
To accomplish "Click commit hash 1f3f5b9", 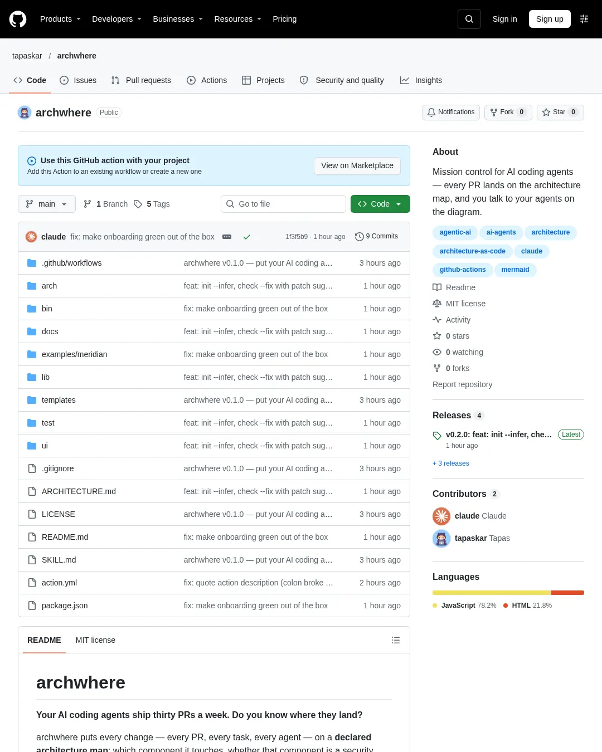I will tap(296, 237).
